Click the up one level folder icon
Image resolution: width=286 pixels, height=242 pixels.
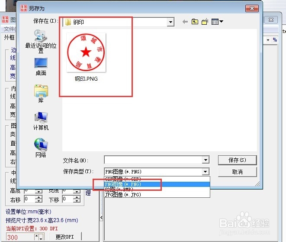(195, 22)
